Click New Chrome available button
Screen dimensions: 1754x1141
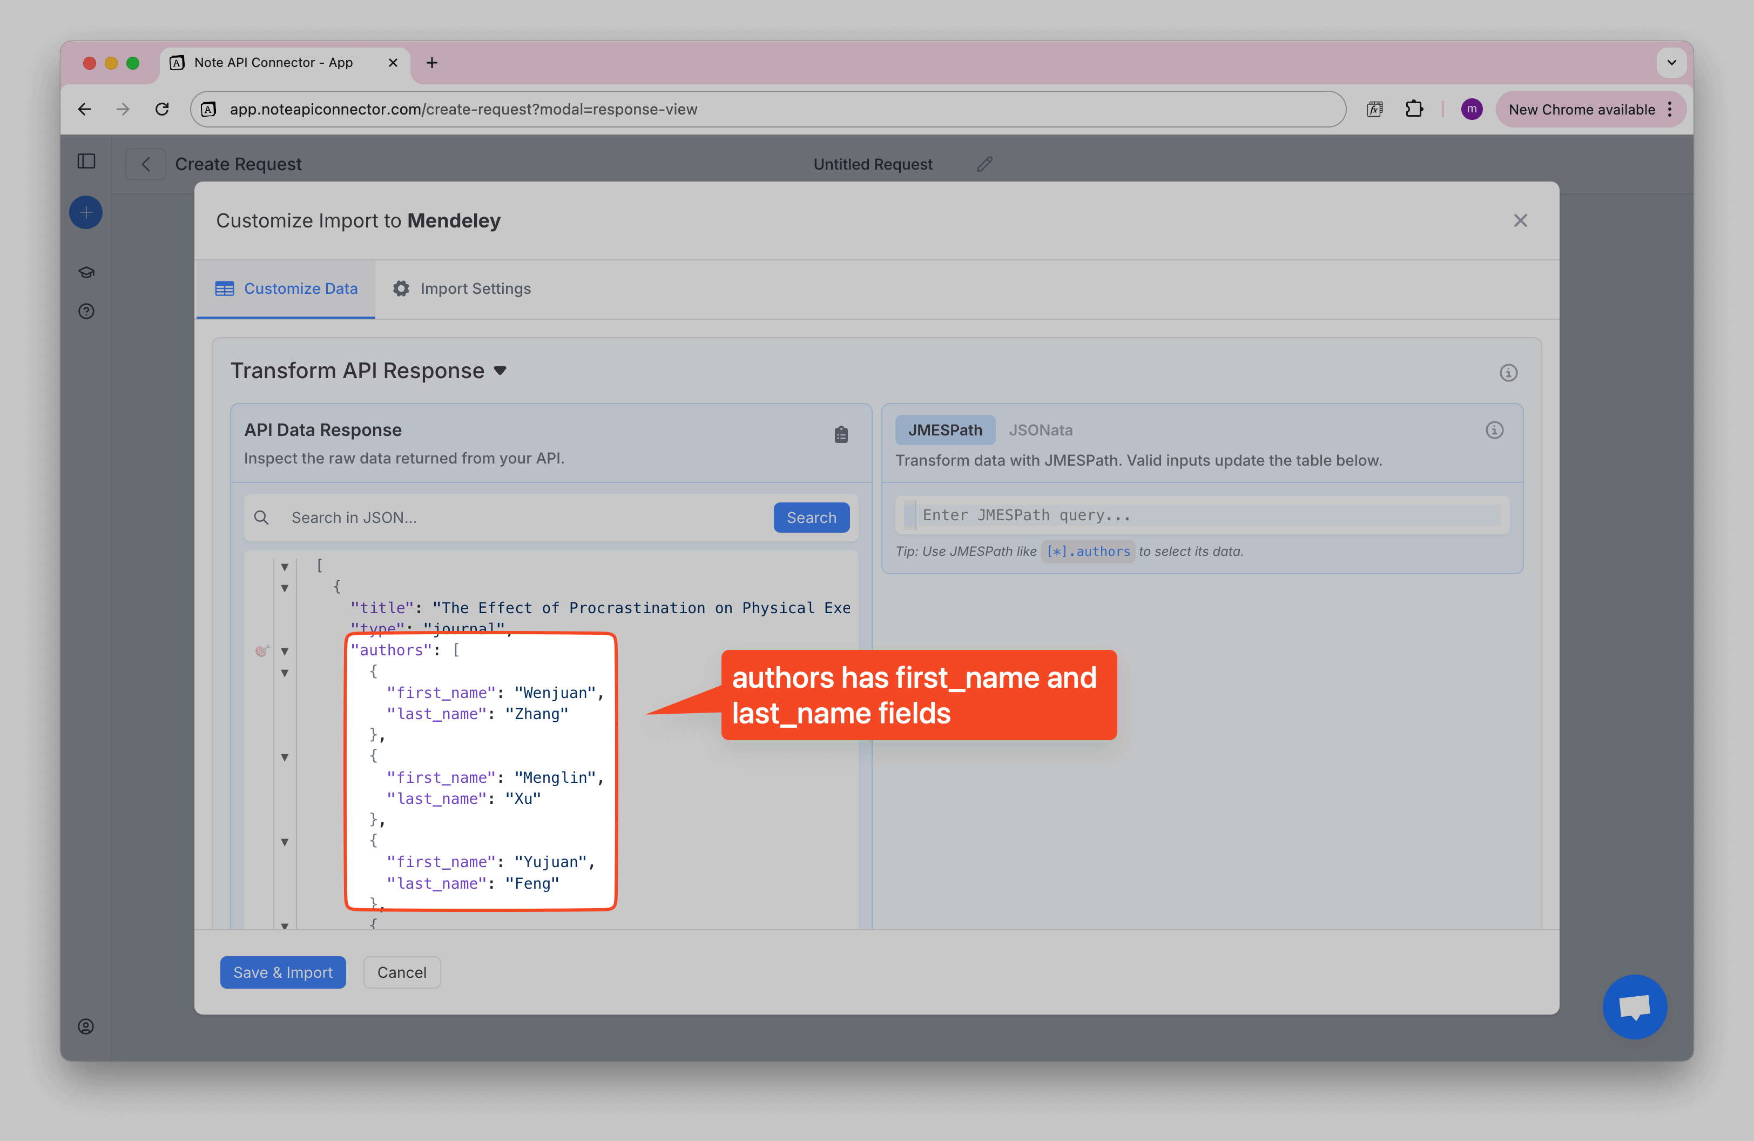[x=1590, y=110]
